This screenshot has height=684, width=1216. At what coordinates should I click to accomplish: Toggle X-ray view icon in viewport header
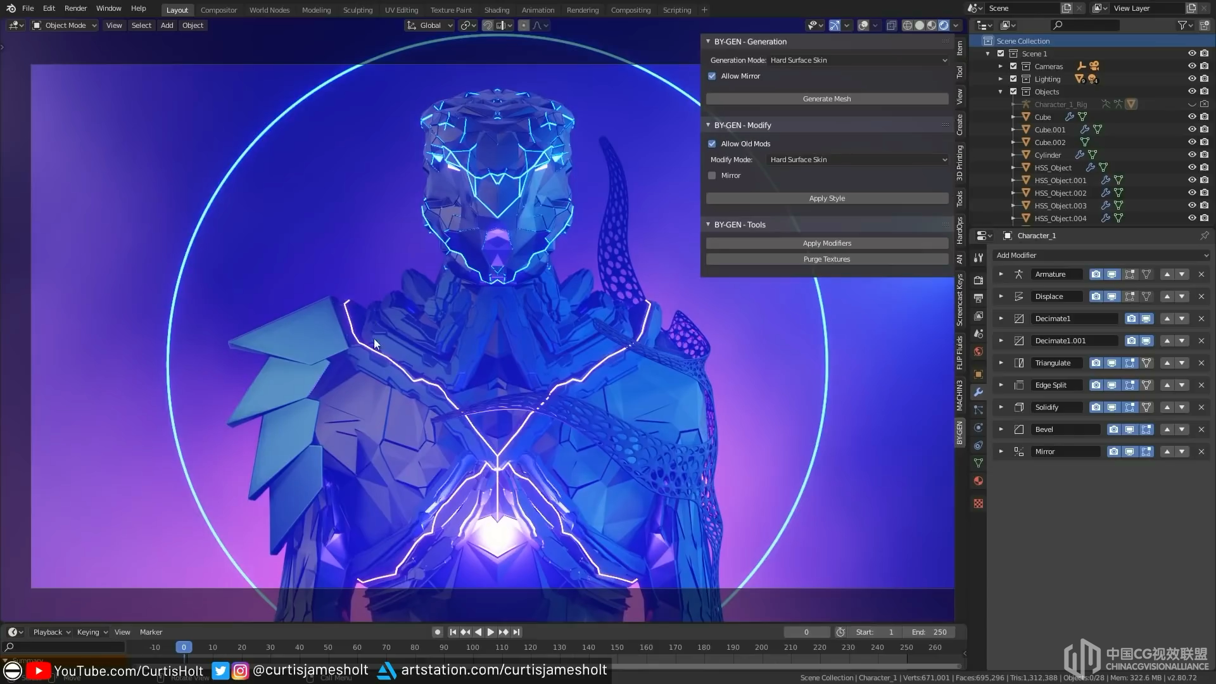click(891, 25)
